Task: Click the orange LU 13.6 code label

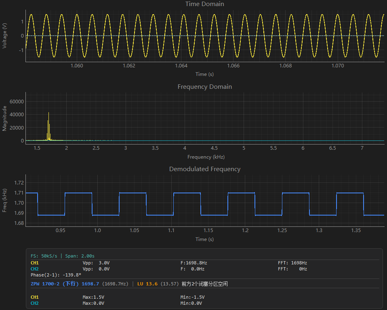Action: [x=147, y=284]
